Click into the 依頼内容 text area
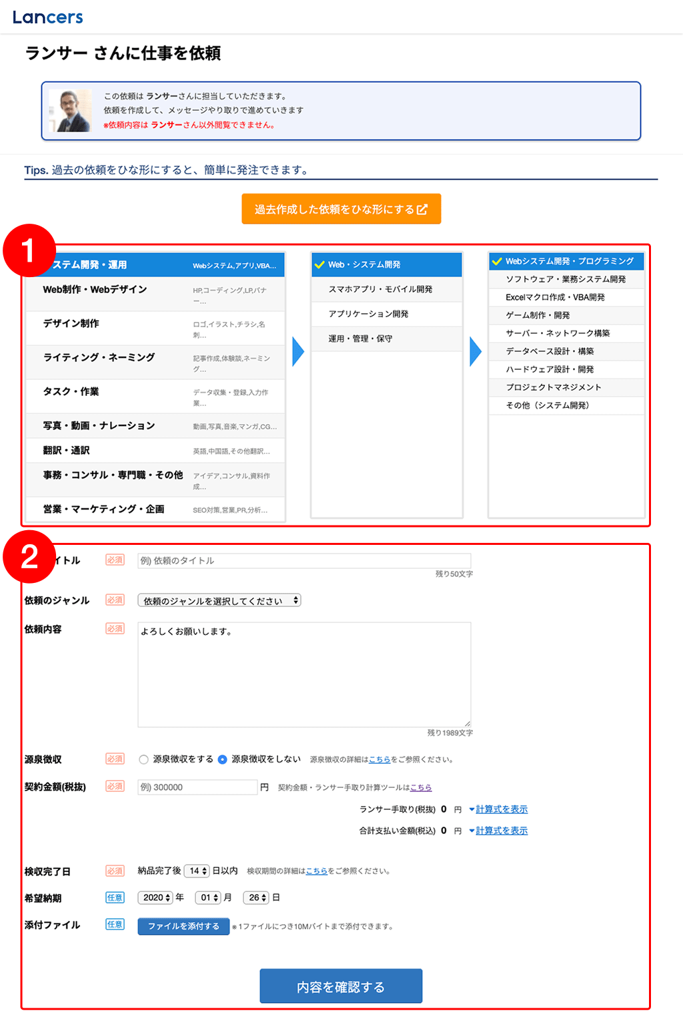Screen dimensions: 683x1025 pos(304,674)
